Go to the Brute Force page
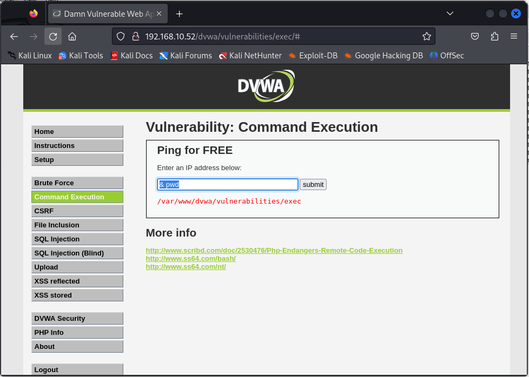529x377 pixels. tap(77, 183)
